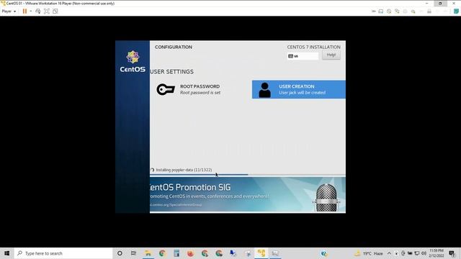Open Calculator from the taskbar

click(176, 253)
